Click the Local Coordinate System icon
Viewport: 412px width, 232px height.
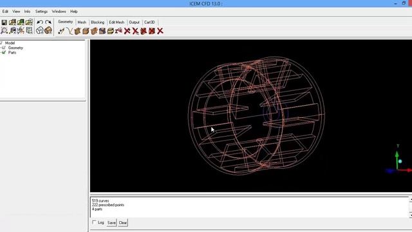point(29,30)
